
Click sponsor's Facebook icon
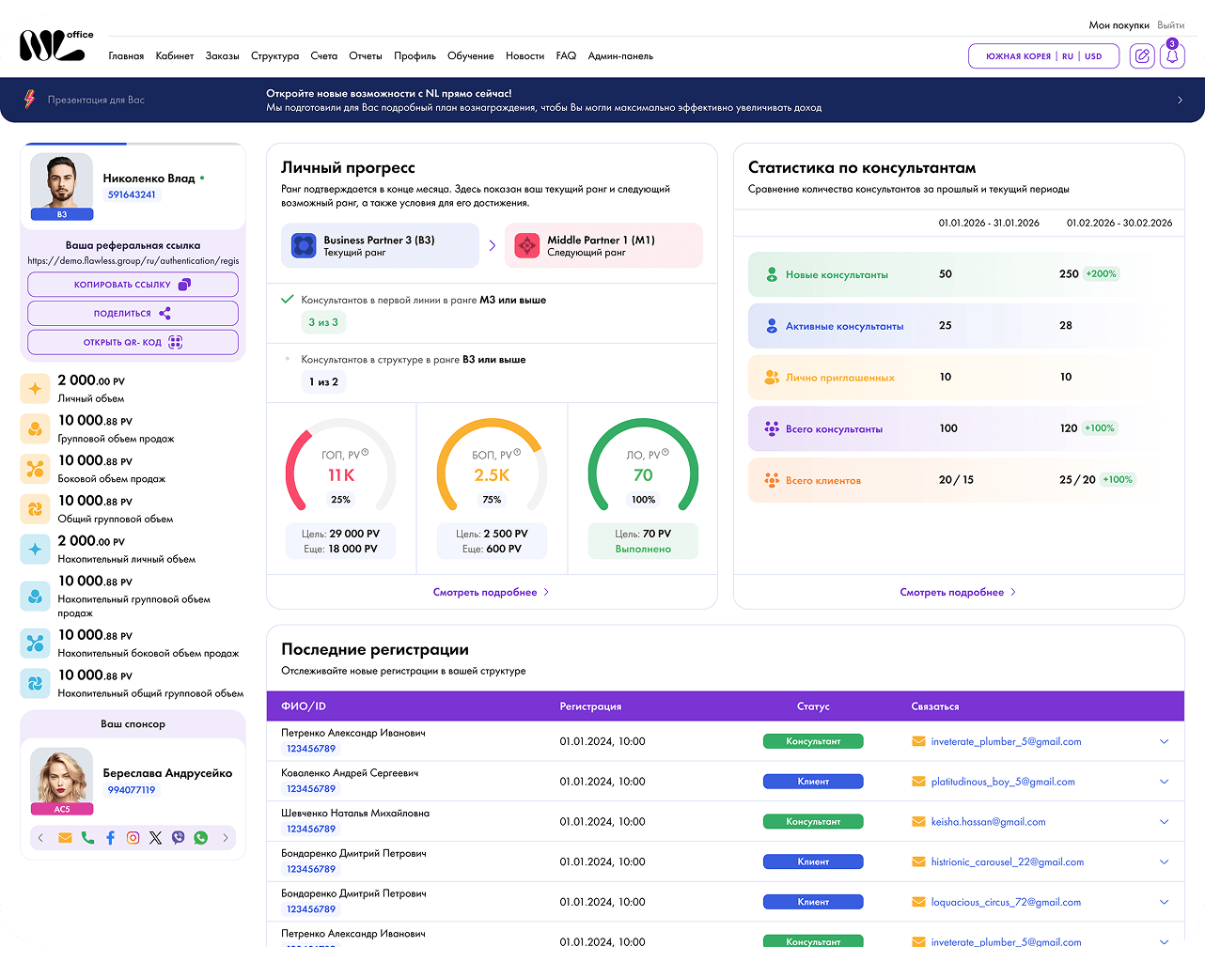pyautogui.click(x=110, y=838)
